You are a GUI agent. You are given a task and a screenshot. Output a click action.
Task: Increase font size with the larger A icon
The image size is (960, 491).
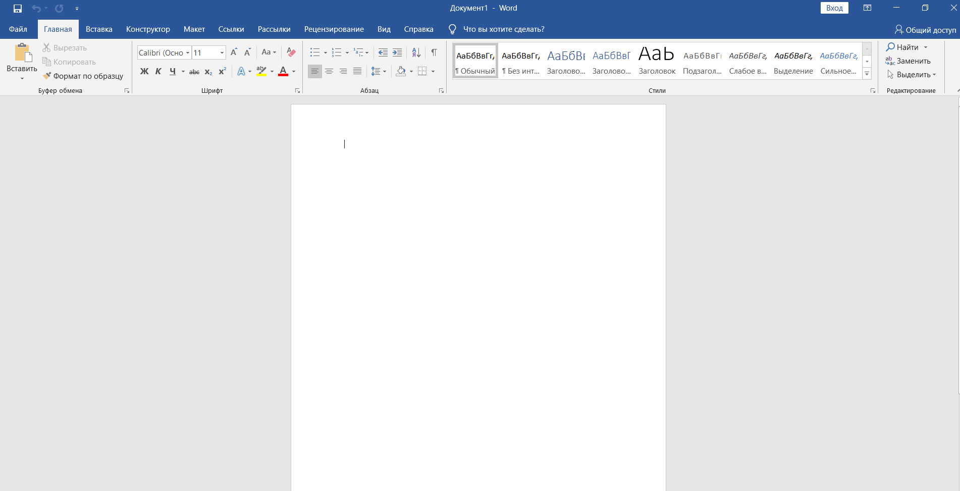234,52
